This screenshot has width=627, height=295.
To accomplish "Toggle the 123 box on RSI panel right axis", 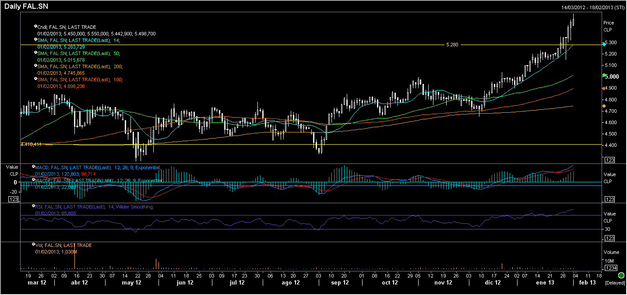I will (x=609, y=238).
